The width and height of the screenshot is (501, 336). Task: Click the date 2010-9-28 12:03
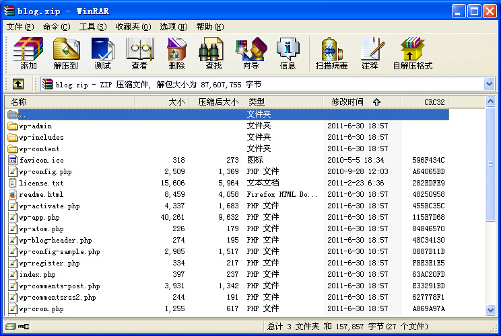358,171
